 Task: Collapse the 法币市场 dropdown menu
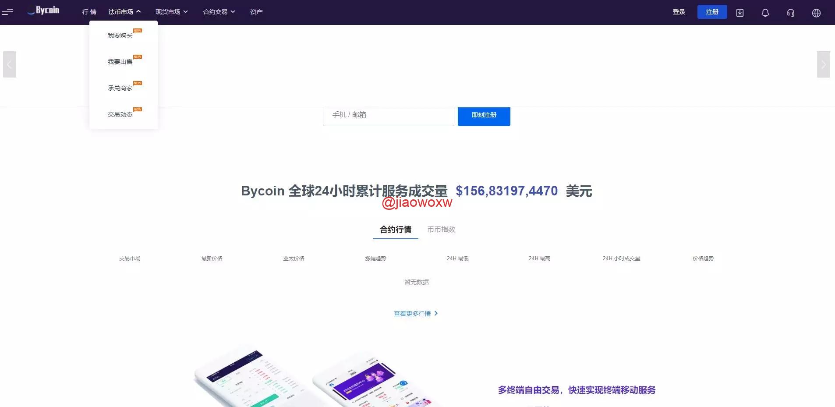coord(124,12)
